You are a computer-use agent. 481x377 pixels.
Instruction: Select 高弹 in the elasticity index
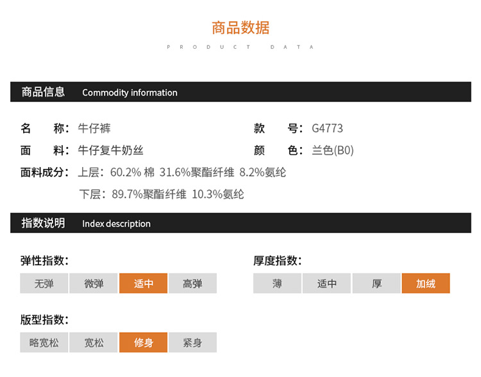click(x=192, y=283)
